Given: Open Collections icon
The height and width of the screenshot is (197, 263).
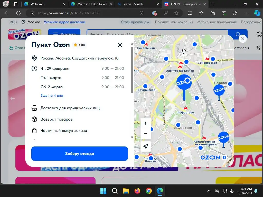Looking at the screenshot, I should (x=212, y=13).
